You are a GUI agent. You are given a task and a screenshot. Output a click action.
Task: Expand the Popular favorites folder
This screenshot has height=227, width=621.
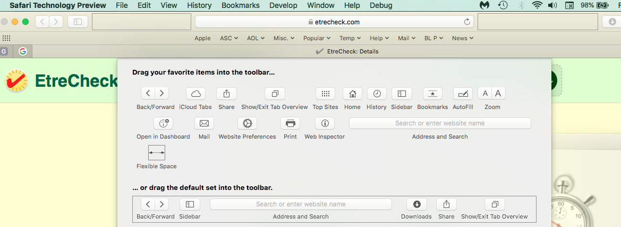[x=317, y=38]
